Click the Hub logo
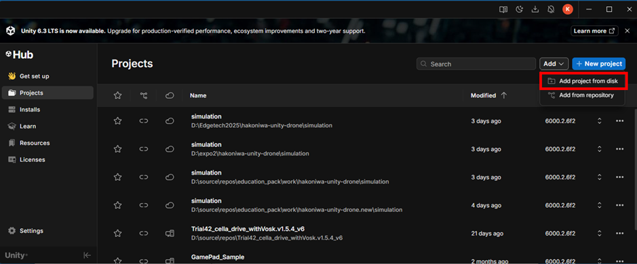 pos(20,55)
